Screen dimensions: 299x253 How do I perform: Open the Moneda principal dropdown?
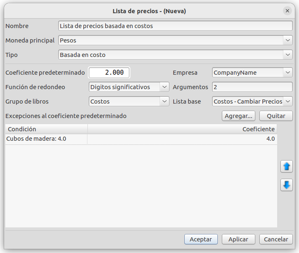coord(175,40)
